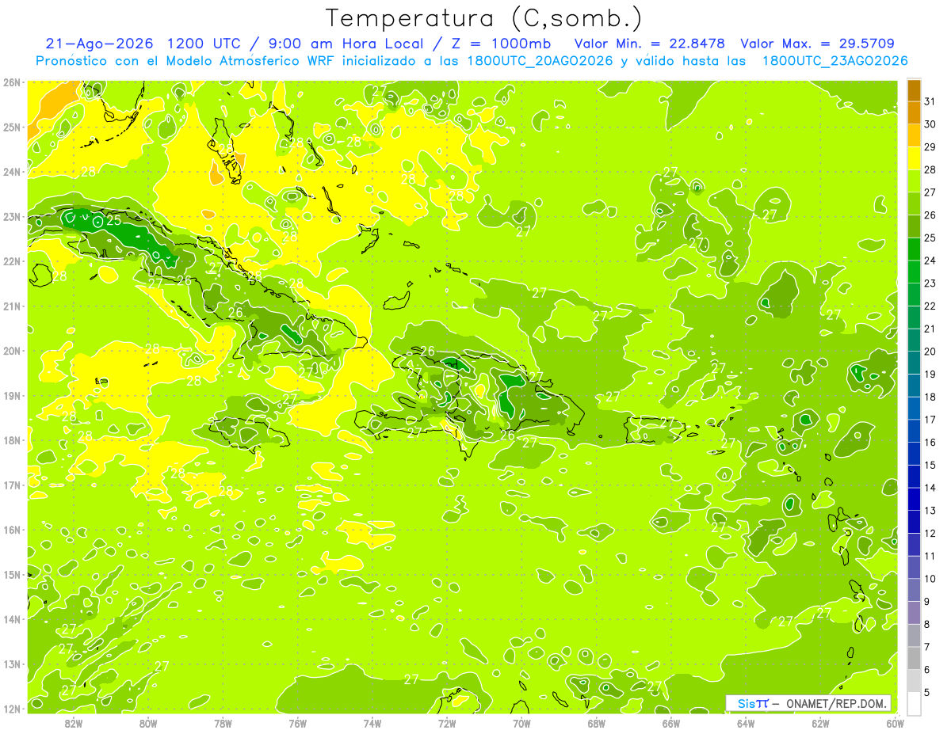Click the Valor Min. = 22.8478 readout
The width and height of the screenshot is (951, 734).
[651, 44]
